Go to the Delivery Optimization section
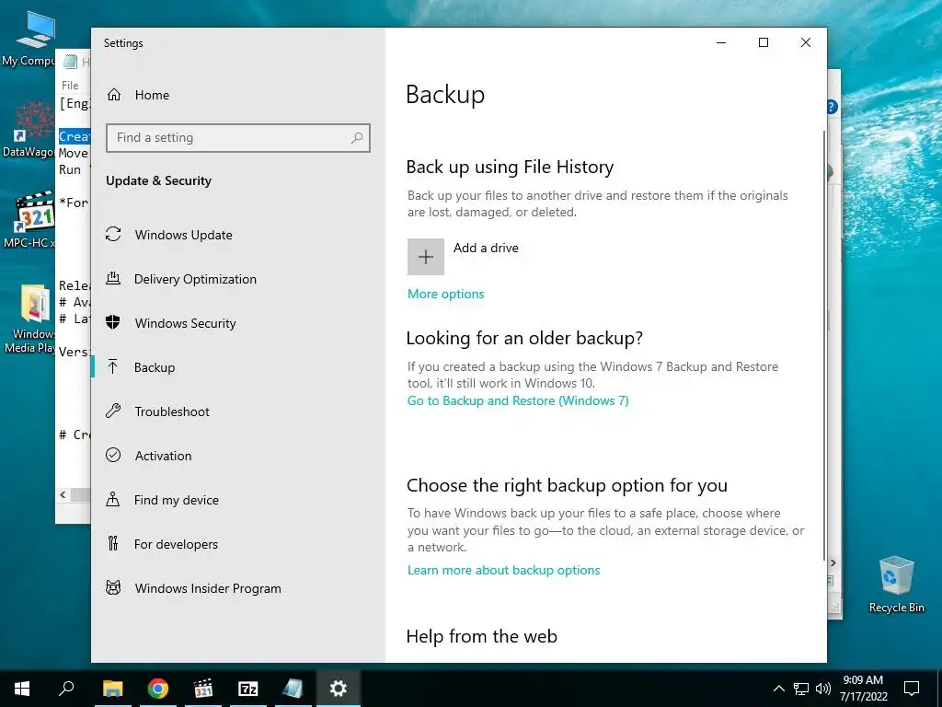 195,279
